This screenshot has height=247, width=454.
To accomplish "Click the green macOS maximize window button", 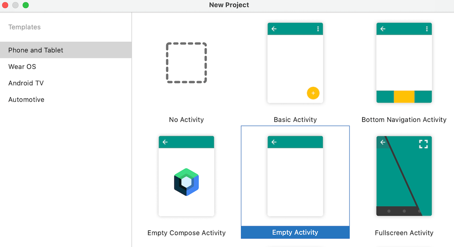I will coord(26,5).
